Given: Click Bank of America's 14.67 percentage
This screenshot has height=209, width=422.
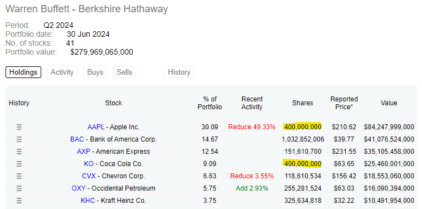Looking at the screenshot, I should tap(210, 139).
